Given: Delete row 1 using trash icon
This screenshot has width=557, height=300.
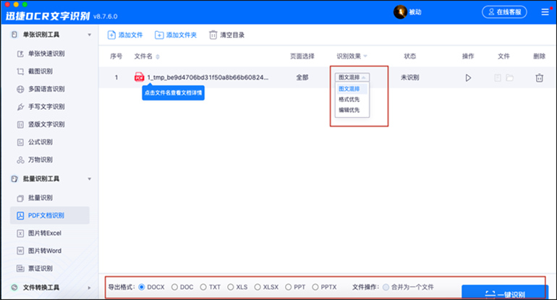Looking at the screenshot, I should pyautogui.click(x=539, y=77).
